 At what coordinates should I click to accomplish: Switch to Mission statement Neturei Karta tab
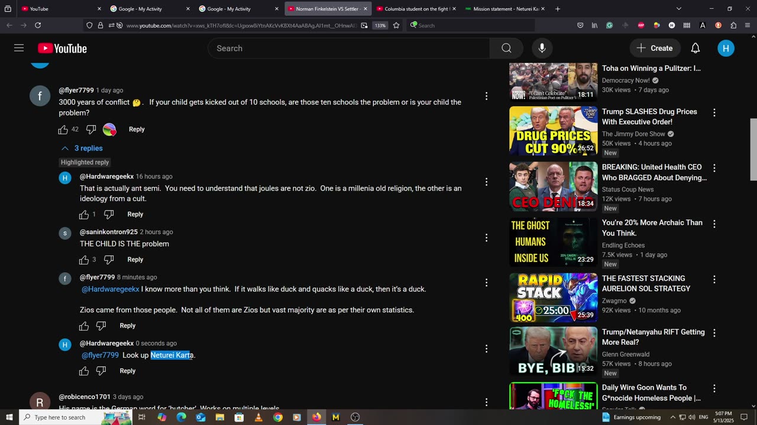[x=504, y=9]
